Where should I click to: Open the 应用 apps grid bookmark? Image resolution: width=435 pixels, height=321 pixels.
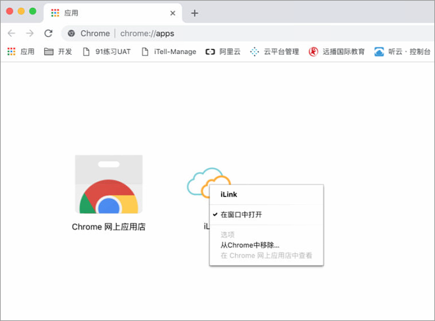coord(20,51)
